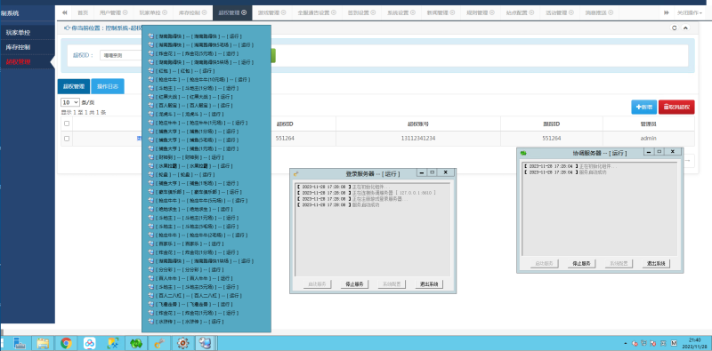This screenshot has width=712, height=351.
Task: Switch to the 站点配置 tab
Action: click(x=519, y=12)
